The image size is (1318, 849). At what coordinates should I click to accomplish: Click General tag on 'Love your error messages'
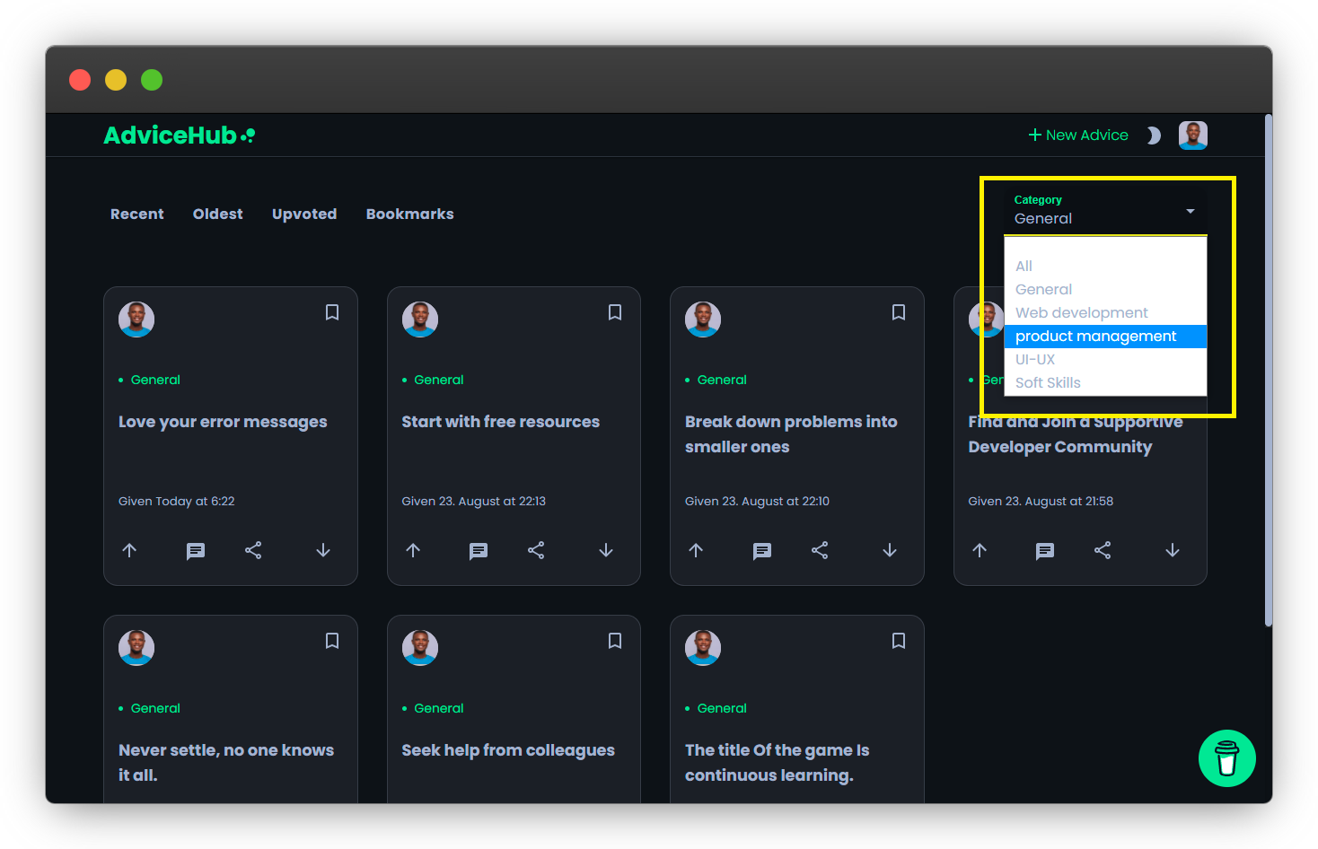[155, 380]
